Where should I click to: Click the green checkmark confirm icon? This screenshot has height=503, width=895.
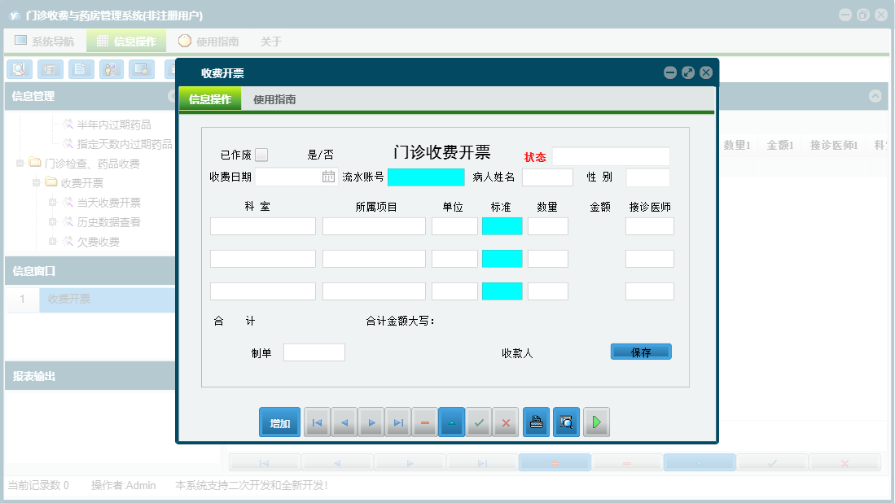pos(479,422)
